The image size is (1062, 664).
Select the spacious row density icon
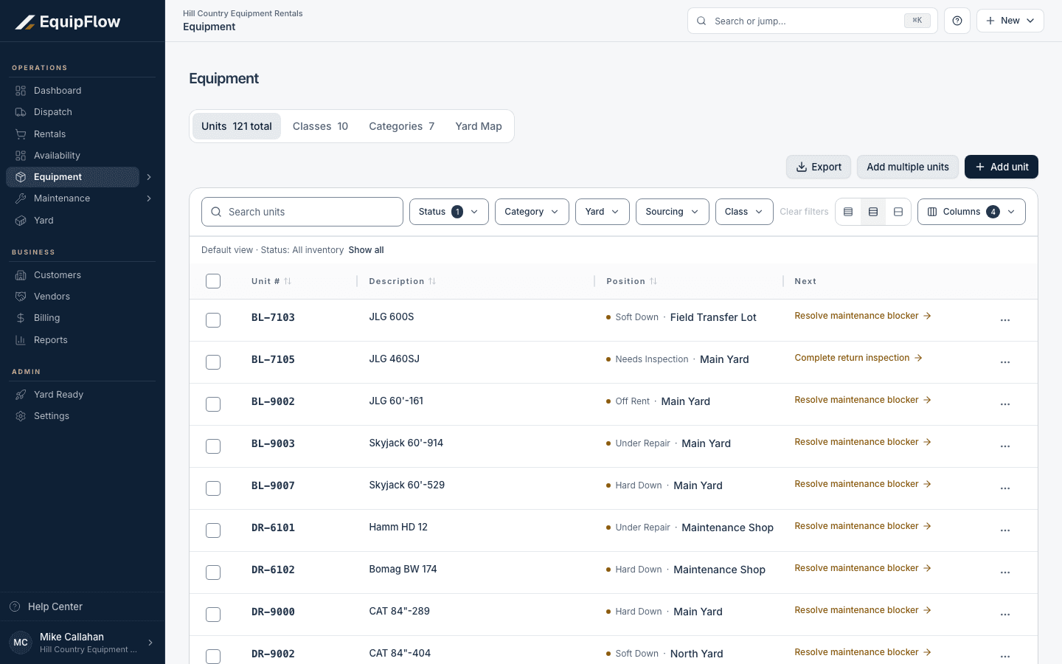point(898,212)
